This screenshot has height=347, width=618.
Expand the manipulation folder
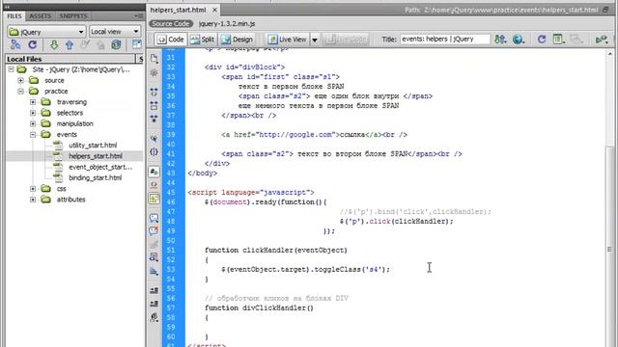coord(33,123)
